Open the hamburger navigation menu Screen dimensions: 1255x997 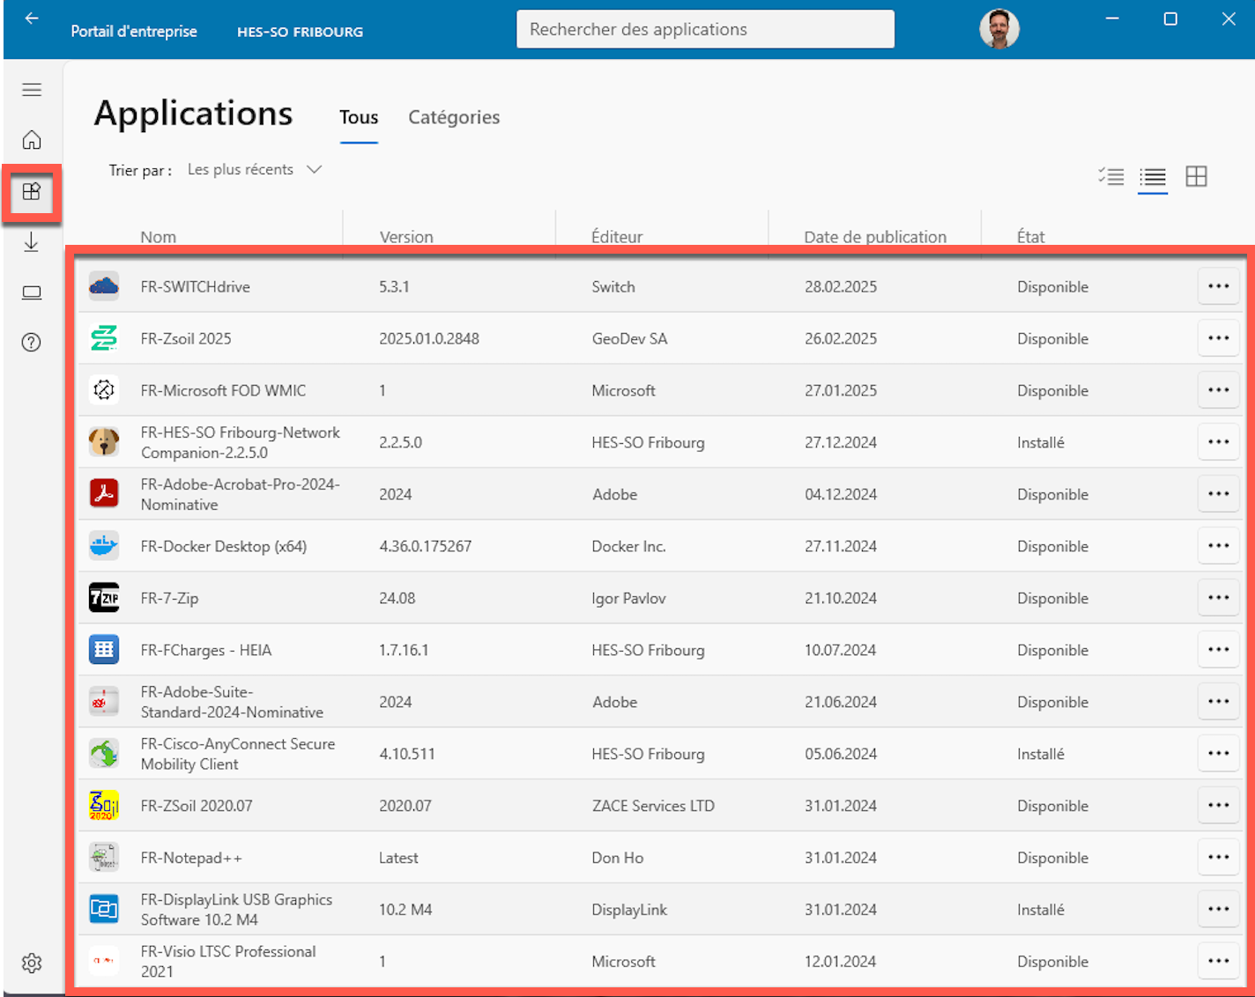coord(32,90)
